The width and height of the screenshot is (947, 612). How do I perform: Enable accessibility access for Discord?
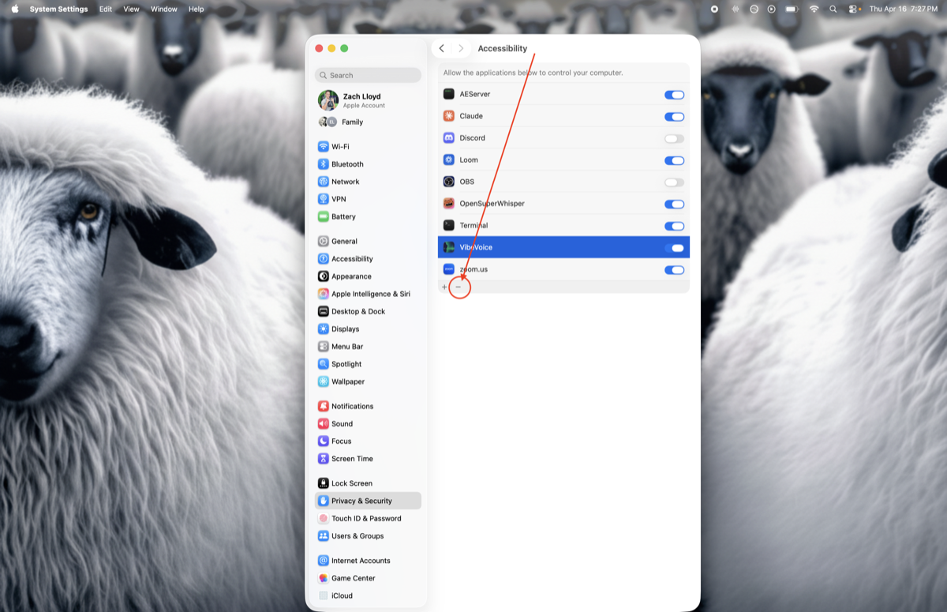674,137
